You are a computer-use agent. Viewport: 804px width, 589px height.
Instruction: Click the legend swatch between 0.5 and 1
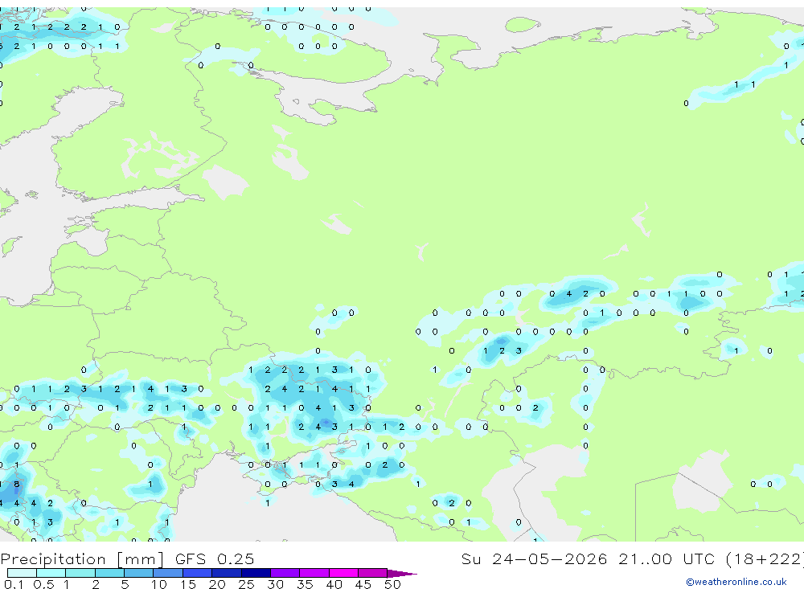tap(51, 573)
